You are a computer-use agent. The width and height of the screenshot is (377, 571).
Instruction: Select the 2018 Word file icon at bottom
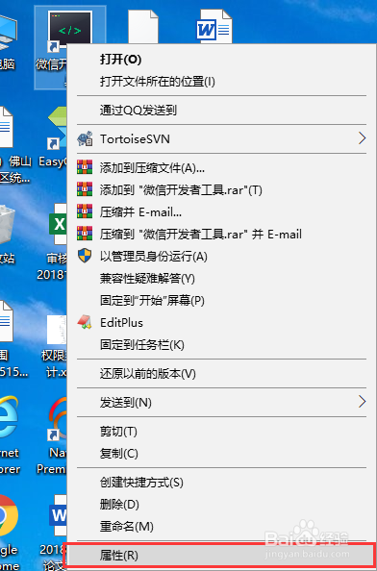(59, 516)
